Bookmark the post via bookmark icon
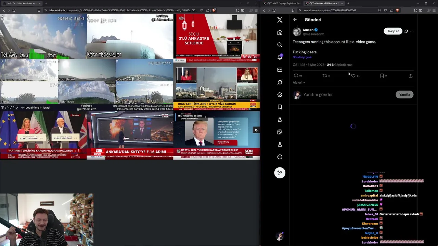Viewport: 438px width, 246px height. click(x=382, y=76)
